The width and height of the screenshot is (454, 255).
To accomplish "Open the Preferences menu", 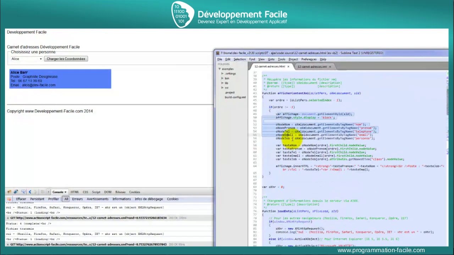I will (309, 59).
